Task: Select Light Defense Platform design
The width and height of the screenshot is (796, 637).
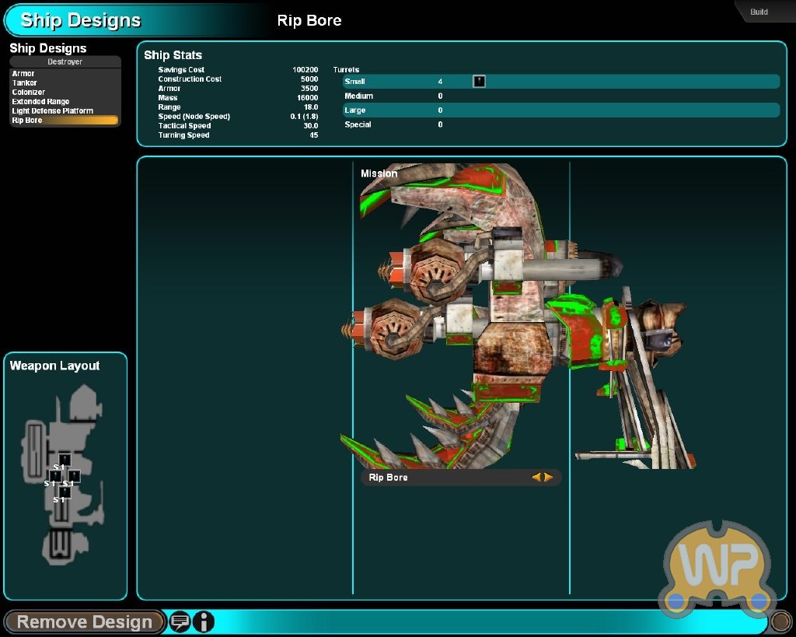Action: (52, 111)
